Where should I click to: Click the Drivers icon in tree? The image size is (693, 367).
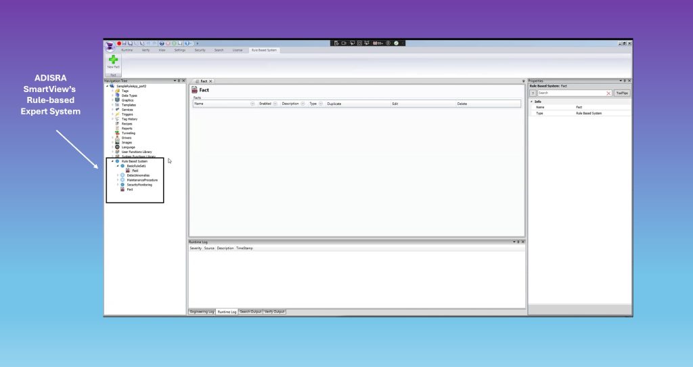pyautogui.click(x=118, y=138)
